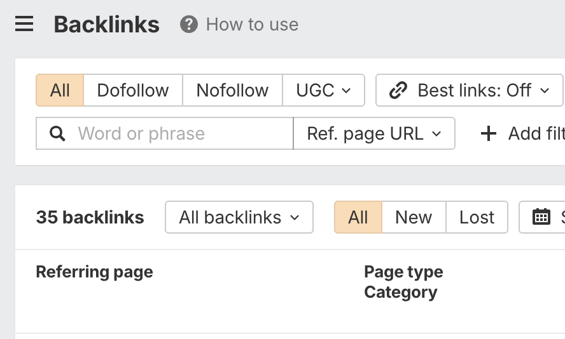This screenshot has height=339, width=565.
Task: Click the question mark help icon
Action: click(188, 25)
